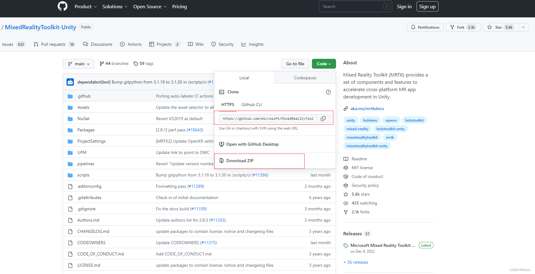535x274 pixels.
Task: Open the Projects tab
Action: 164,44
